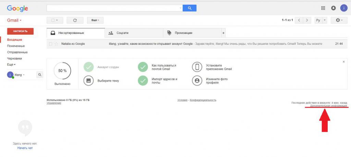Open the Импорт адресов и почты link
Image resolution: width=351 pixels, height=157 pixels.
[x=165, y=81]
